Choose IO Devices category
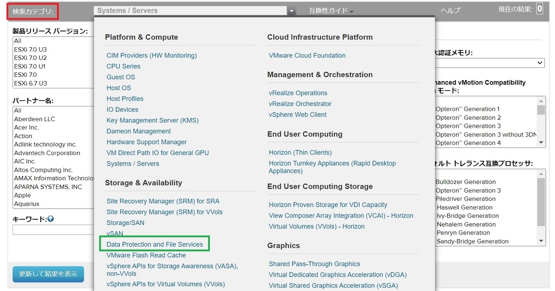This screenshot has height=291, width=555. pos(123,110)
